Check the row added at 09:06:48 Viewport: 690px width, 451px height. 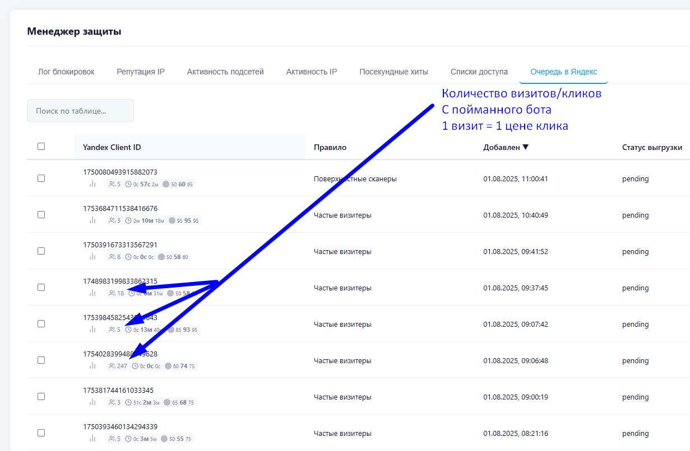[x=41, y=360]
